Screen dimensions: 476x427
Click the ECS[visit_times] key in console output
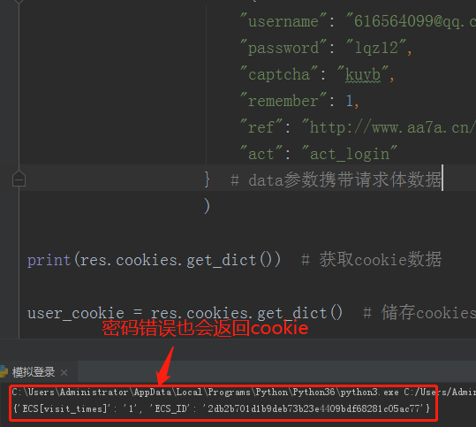pos(65,408)
